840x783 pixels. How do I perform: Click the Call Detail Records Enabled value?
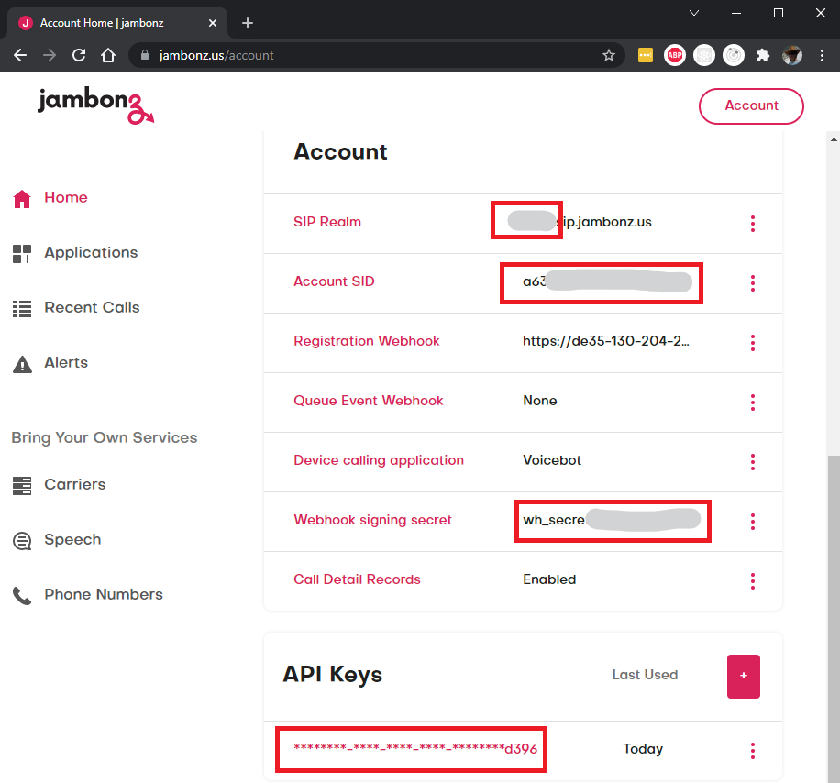tap(549, 579)
